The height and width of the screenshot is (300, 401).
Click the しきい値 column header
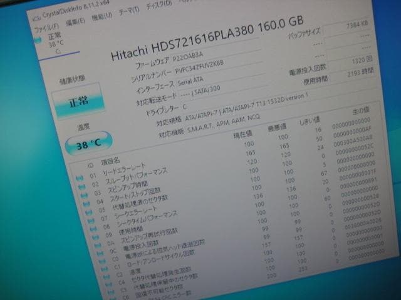pyautogui.click(x=310, y=121)
